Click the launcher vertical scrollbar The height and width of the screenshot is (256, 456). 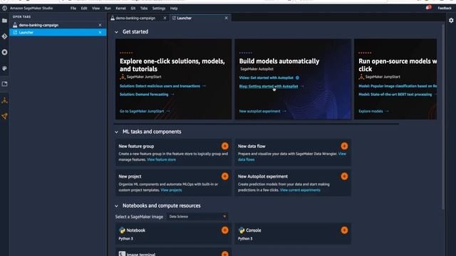pos(443,117)
